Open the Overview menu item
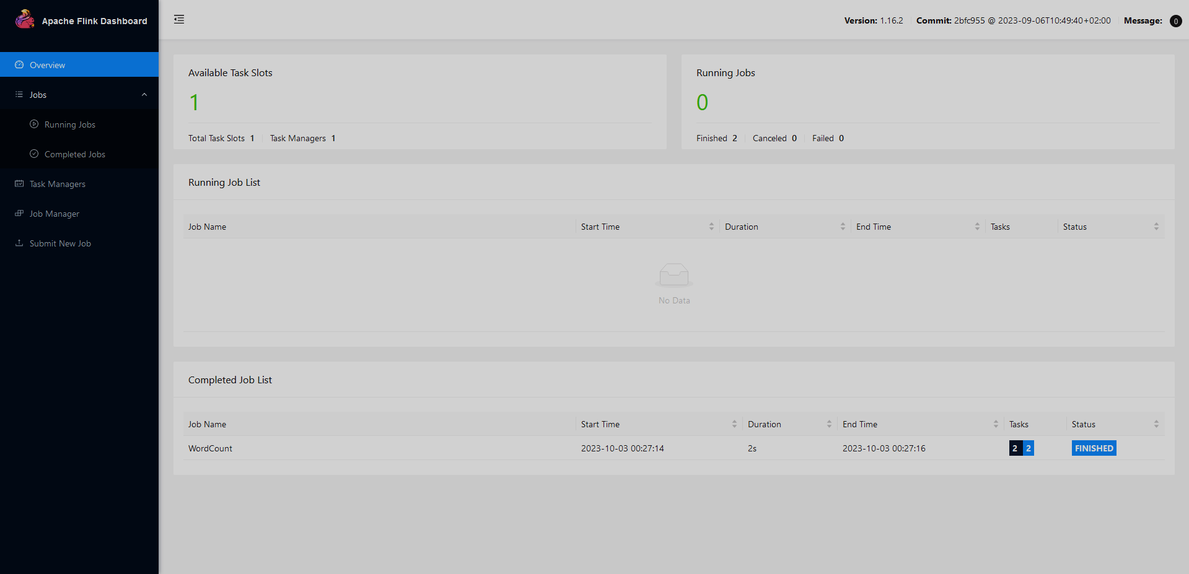This screenshot has height=574, width=1189. click(x=79, y=64)
